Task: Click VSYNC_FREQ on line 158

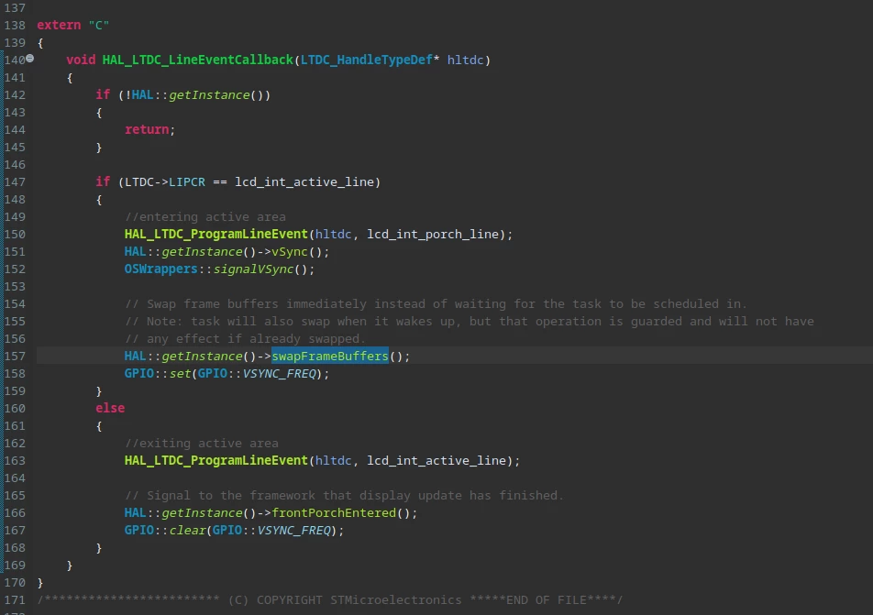Action: (x=279, y=373)
